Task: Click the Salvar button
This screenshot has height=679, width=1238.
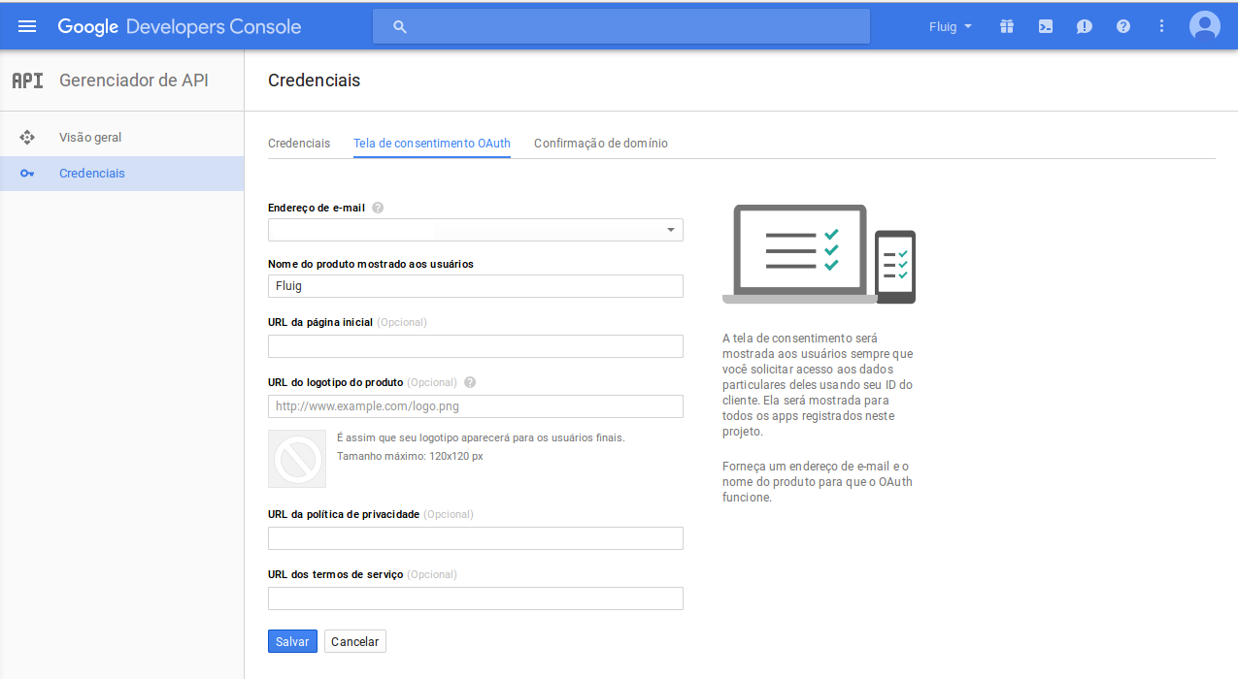Action: click(x=292, y=641)
